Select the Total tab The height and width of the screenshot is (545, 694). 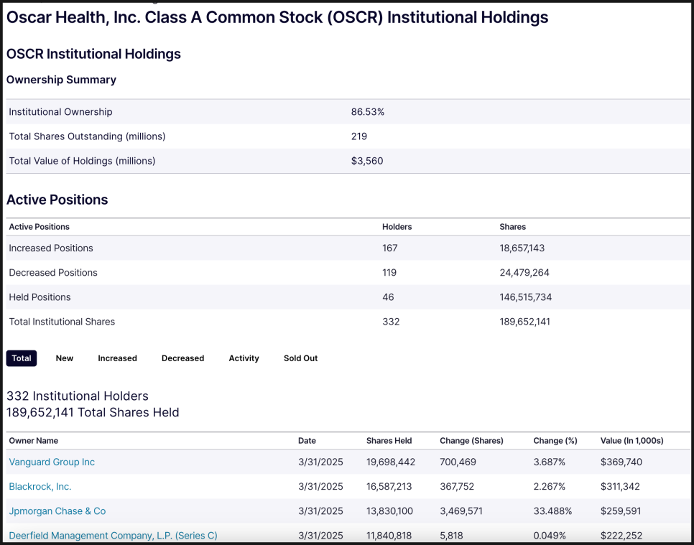(22, 358)
